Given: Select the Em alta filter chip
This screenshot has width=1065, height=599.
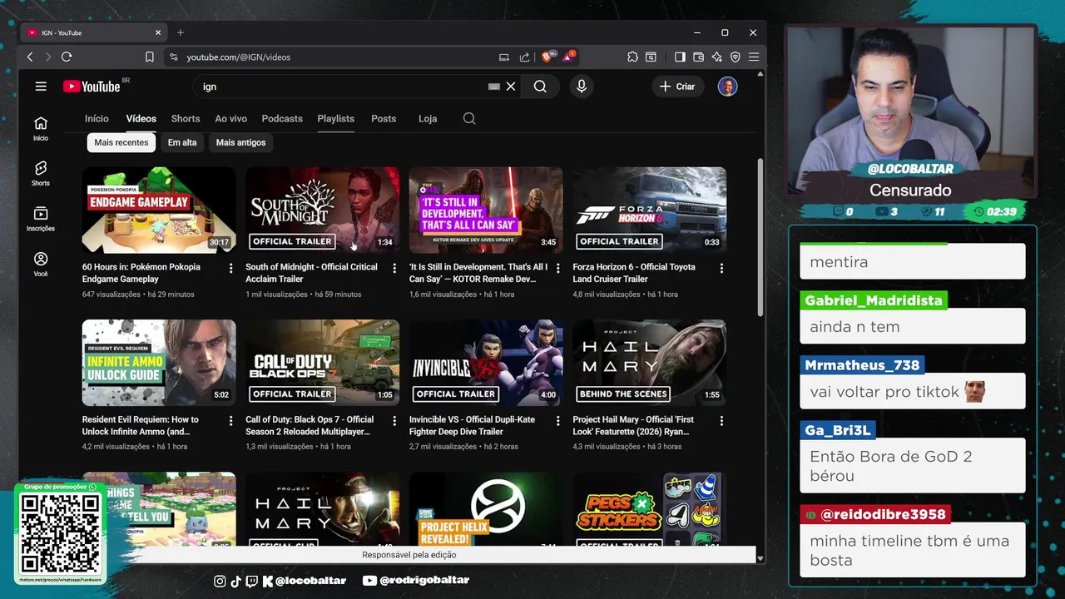Looking at the screenshot, I should 182,142.
